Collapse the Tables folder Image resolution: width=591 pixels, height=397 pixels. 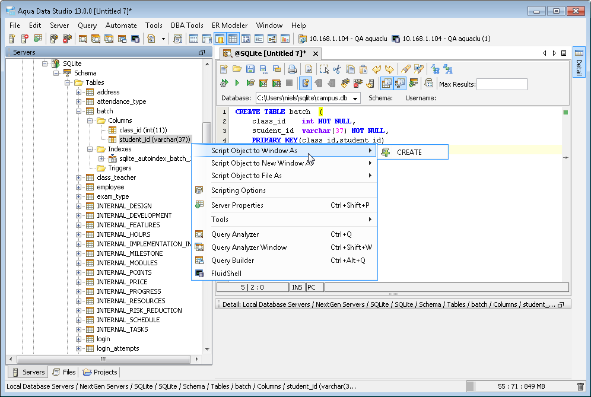pyautogui.click(x=68, y=82)
